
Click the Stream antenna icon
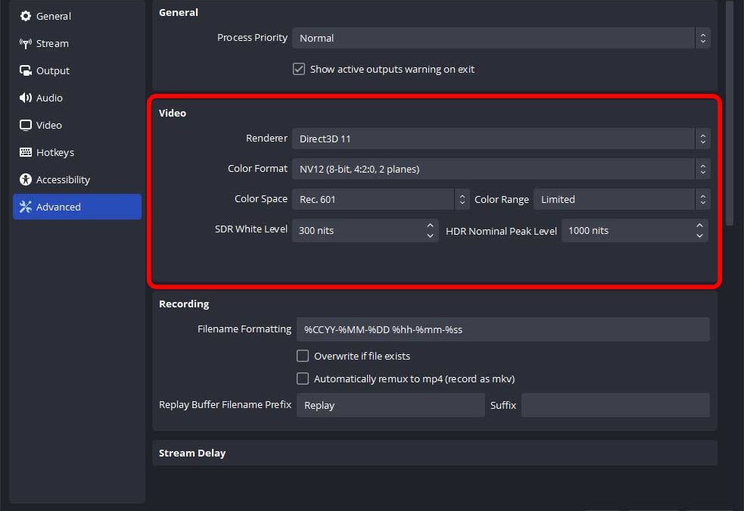tap(26, 43)
